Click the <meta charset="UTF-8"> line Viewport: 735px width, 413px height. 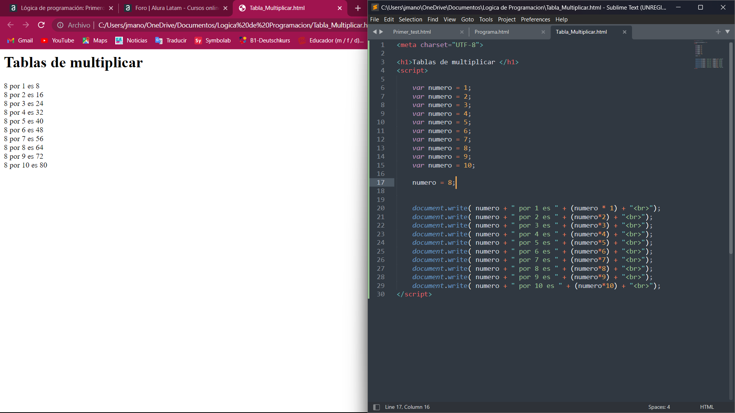click(440, 45)
